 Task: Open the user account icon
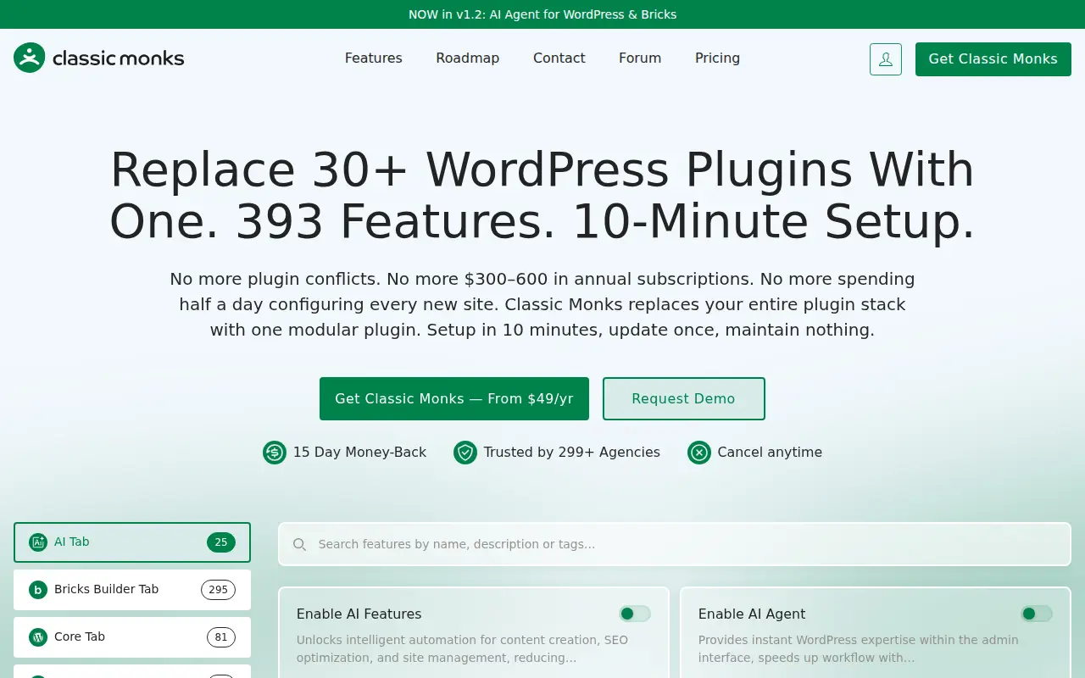[x=886, y=59]
